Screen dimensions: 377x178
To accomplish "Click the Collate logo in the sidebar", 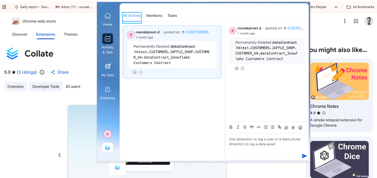I will click(x=107, y=147).
